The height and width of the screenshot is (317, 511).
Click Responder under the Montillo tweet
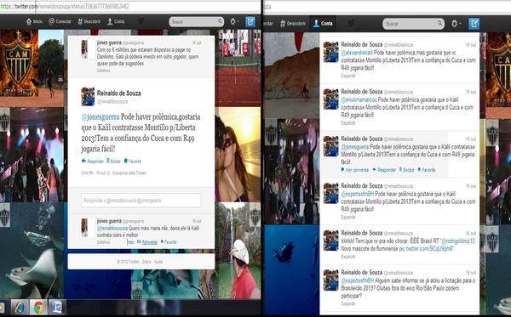(93, 161)
